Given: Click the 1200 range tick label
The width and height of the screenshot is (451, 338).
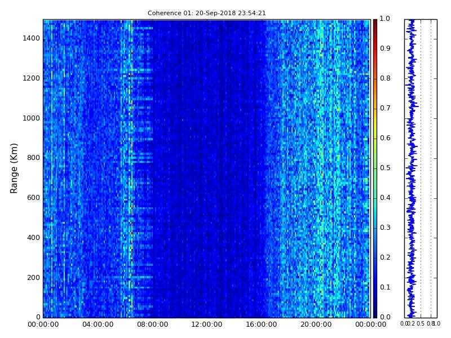Looking at the screenshot, I should (x=32, y=78).
